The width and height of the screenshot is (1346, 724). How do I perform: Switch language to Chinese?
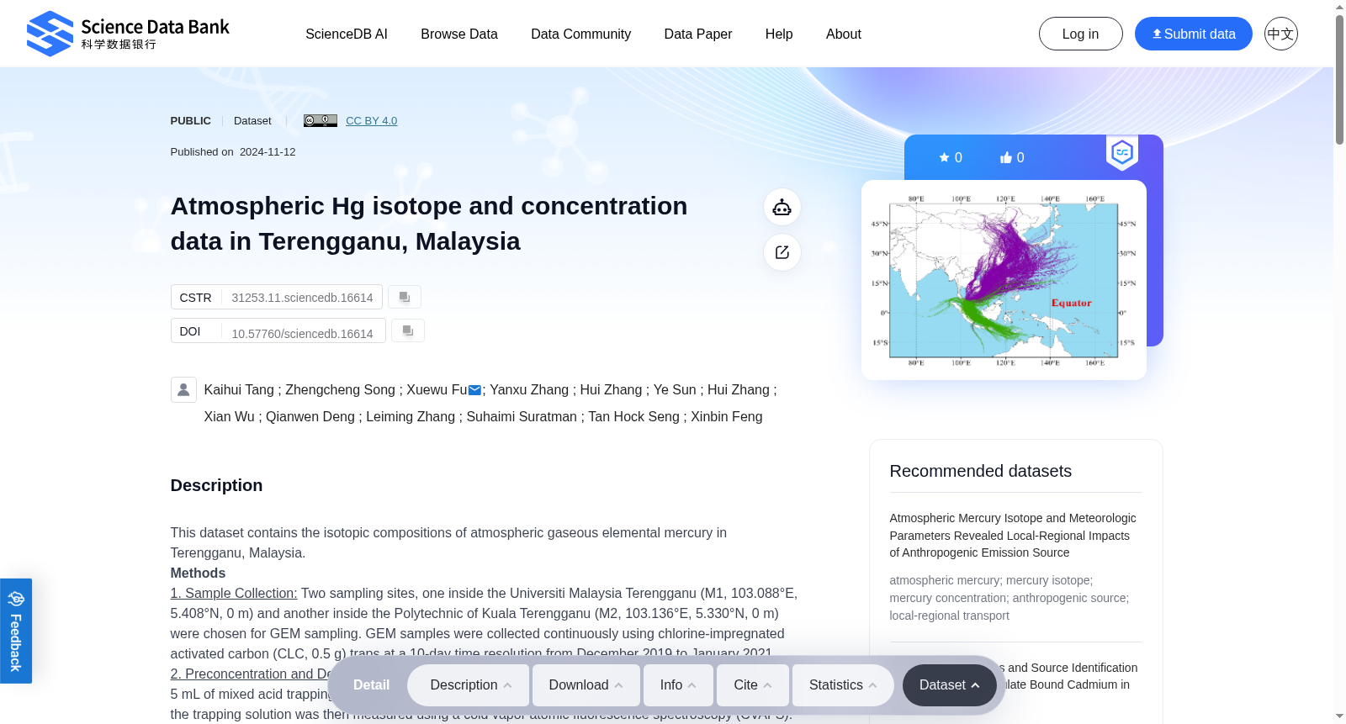1281,34
